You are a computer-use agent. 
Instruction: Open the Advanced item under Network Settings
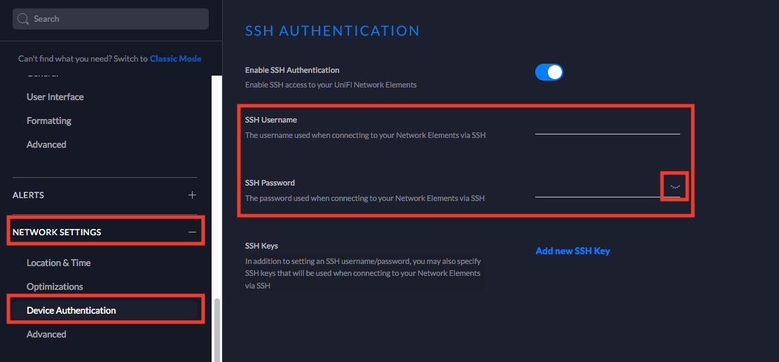coord(46,334)
